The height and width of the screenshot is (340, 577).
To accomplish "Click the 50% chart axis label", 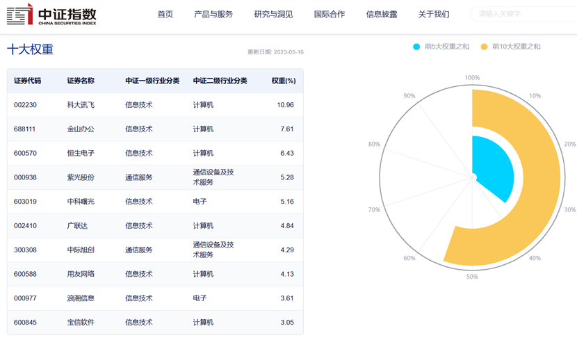I will [472, 277].
